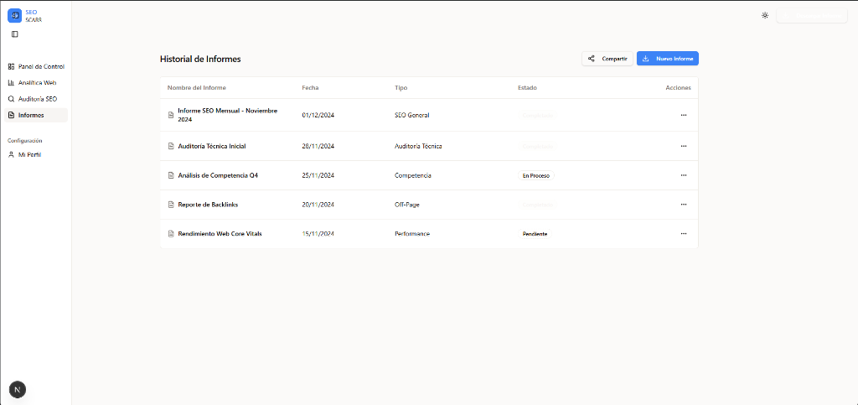Click the blue Nuevo Informe button
Viewport: 858px width, 405px height.
(667, 59)
